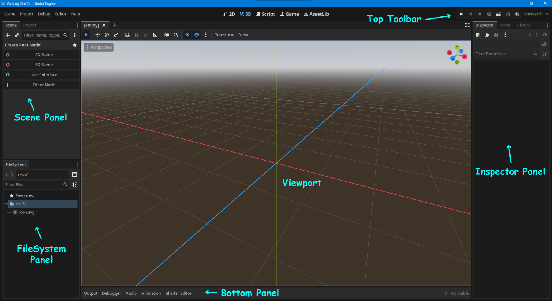Click the Y axis on the orientation gizmo
The width and height of the screenshot is (552, 301).
(x=457, y=47)
